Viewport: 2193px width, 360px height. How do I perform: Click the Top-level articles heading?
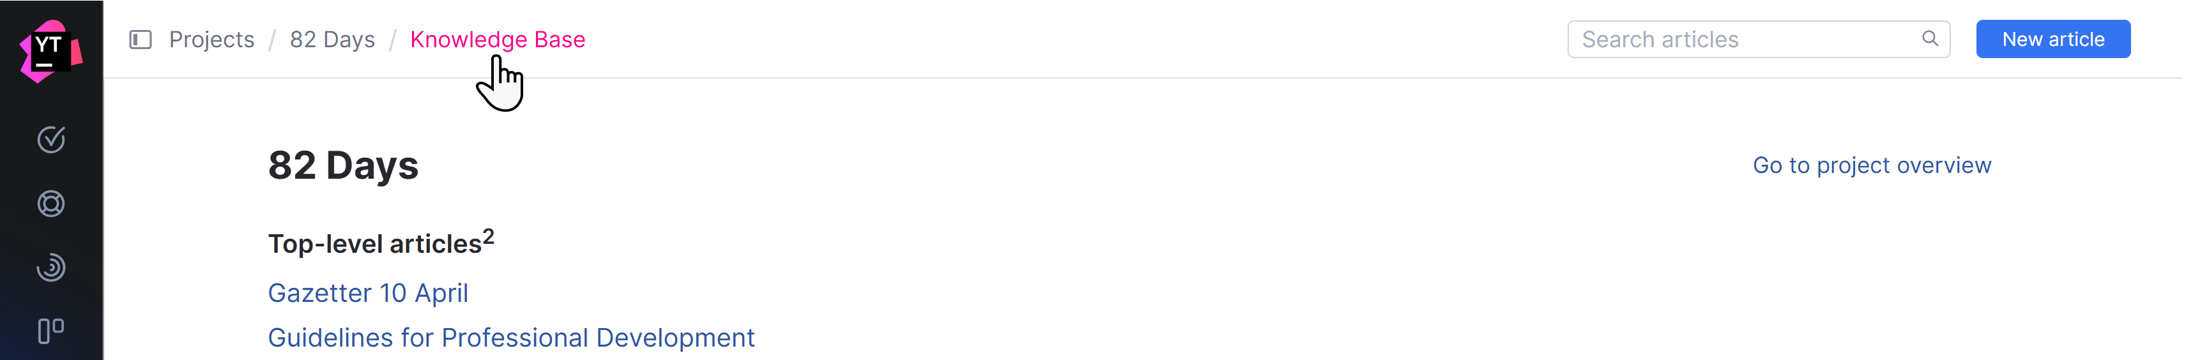click(x=374, y=244)
